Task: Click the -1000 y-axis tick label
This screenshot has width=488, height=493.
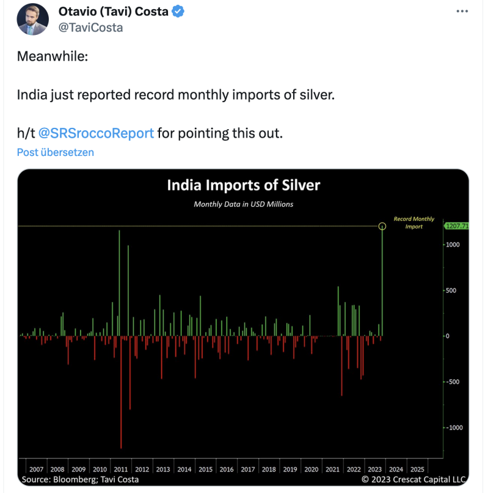Action: click(x=451, y=428)
